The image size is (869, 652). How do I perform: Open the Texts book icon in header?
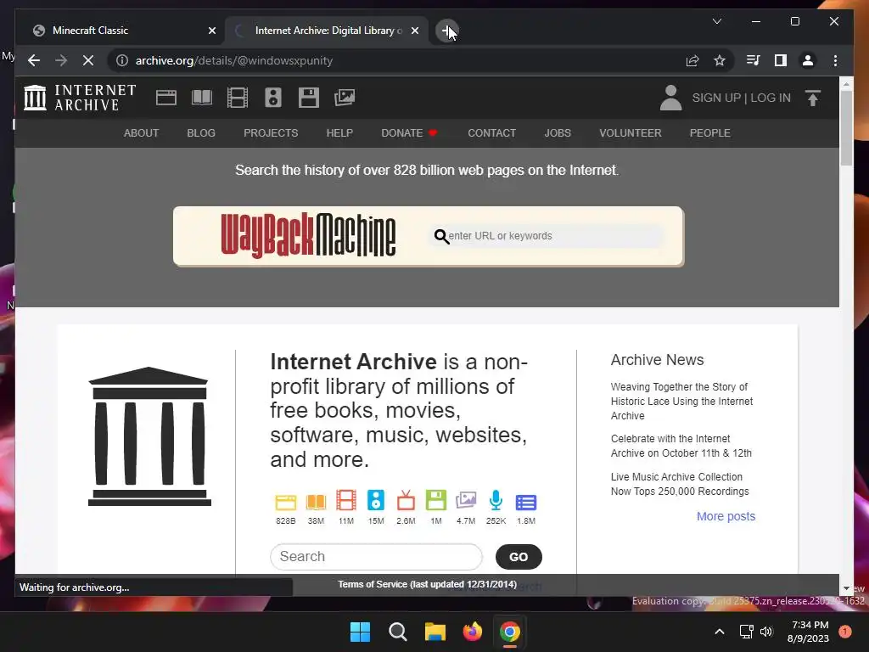(202, 98)
